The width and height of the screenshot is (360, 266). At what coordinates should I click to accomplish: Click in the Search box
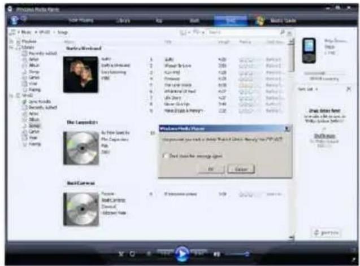(244, 32)
